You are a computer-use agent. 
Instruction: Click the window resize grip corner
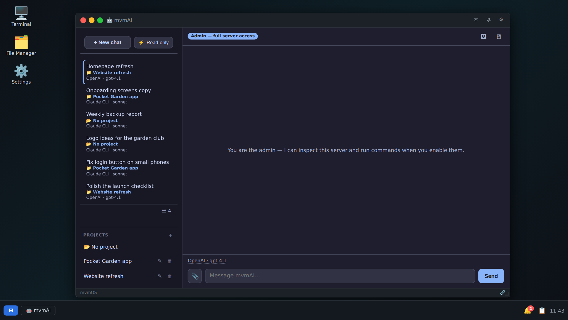(x=507, y=294)
